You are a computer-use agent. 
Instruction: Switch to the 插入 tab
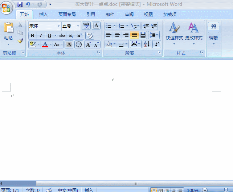coord(44,14)
